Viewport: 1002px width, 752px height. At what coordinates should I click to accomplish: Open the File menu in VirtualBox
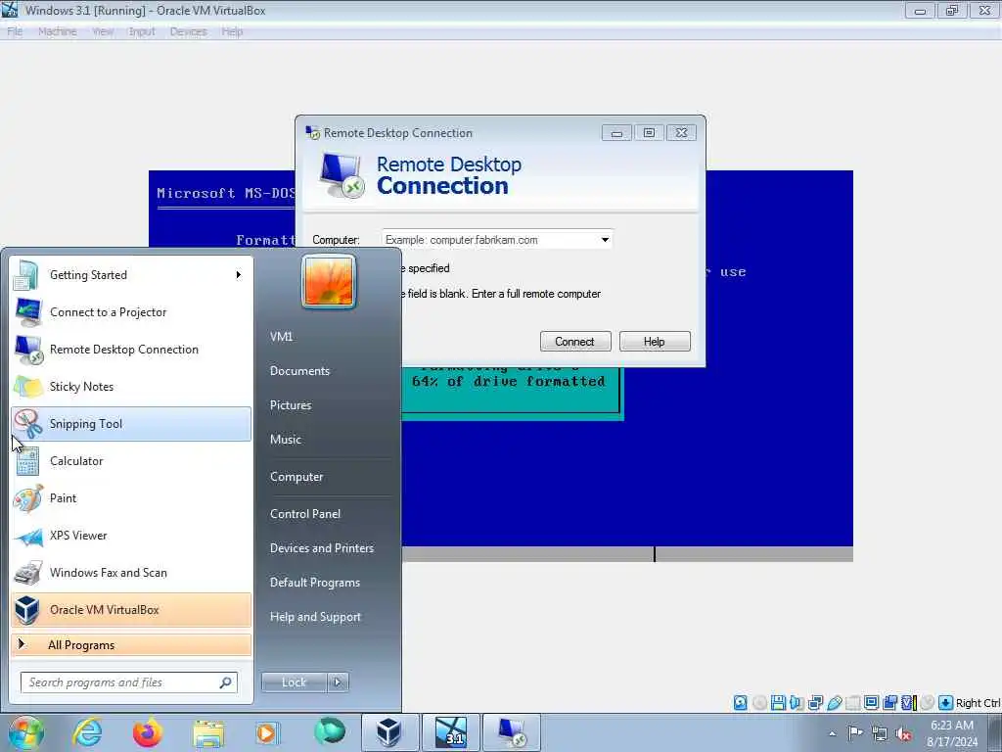15,31
